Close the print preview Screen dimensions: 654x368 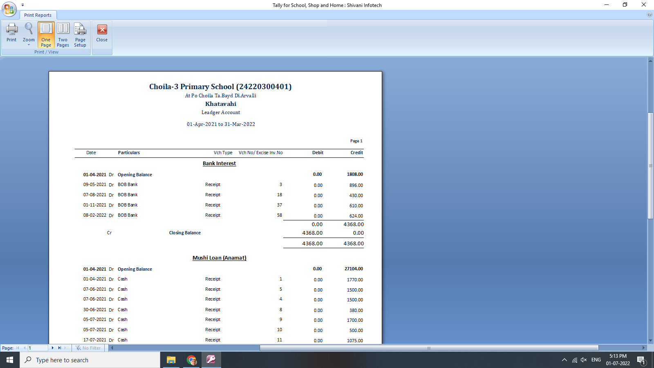(102, 33)
